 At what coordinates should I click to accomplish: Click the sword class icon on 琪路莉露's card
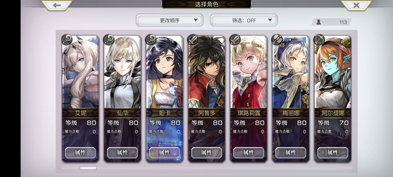[x=235, y=40]
